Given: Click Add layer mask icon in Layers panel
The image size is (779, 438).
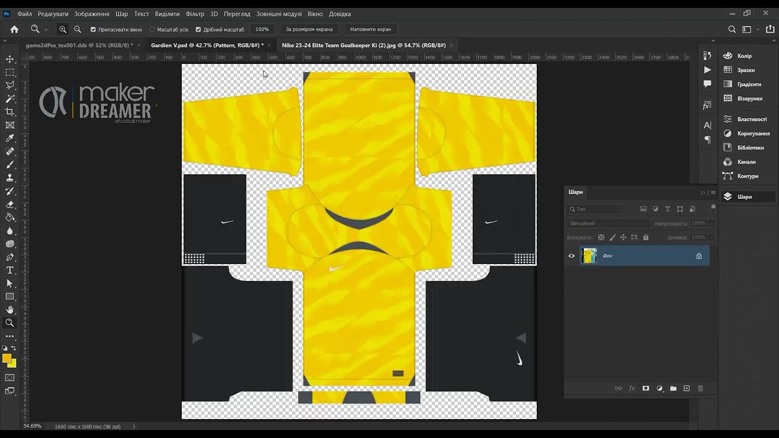Looking at the screenshot, I should point(646,388).
